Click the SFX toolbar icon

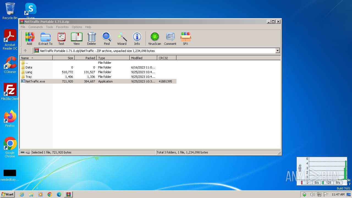point(186,38)
